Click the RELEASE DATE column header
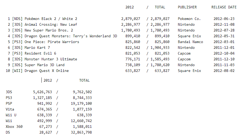 pyautogui.click(x=224, y=7)
